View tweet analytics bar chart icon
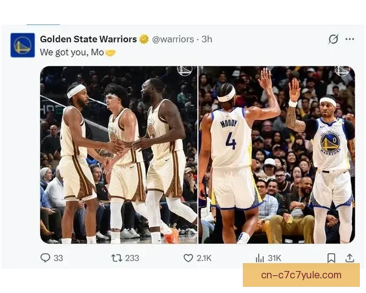366x293 pixels. click(x=260, y=258)
